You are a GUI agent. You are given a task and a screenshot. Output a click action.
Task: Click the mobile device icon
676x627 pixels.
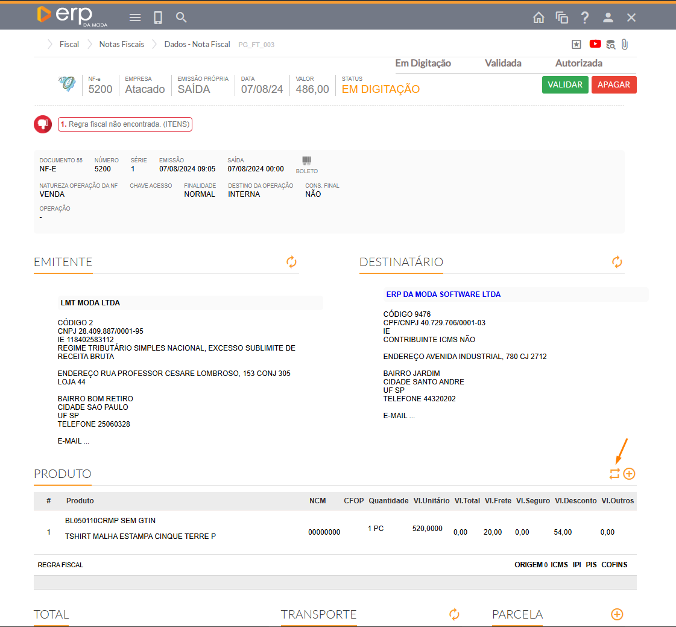158,18
